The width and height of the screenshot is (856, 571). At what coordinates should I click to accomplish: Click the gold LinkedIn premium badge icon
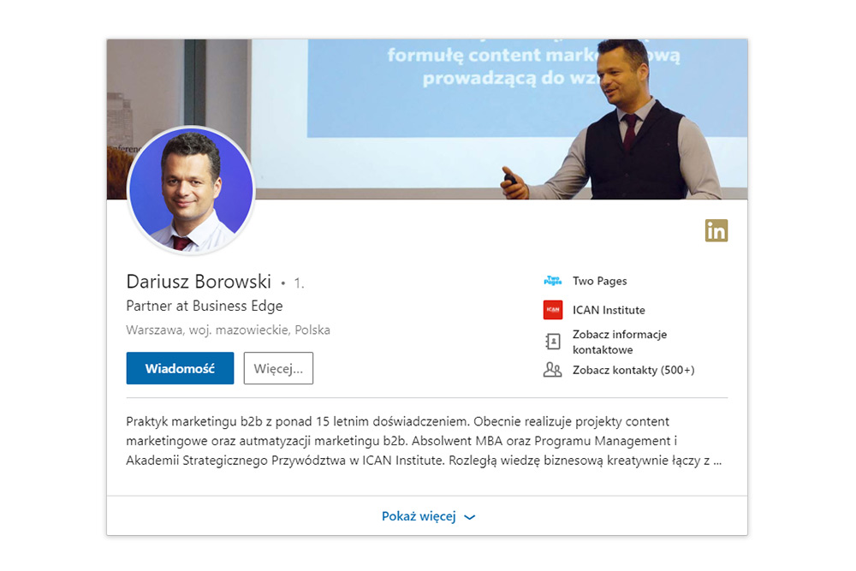pyautogui.click(x=716, y=230)
